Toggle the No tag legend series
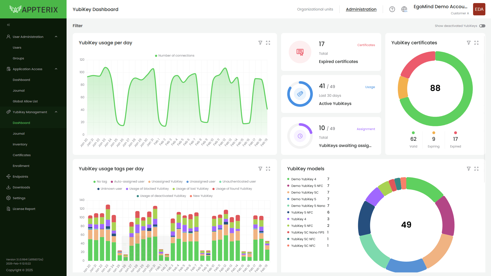 100,182
